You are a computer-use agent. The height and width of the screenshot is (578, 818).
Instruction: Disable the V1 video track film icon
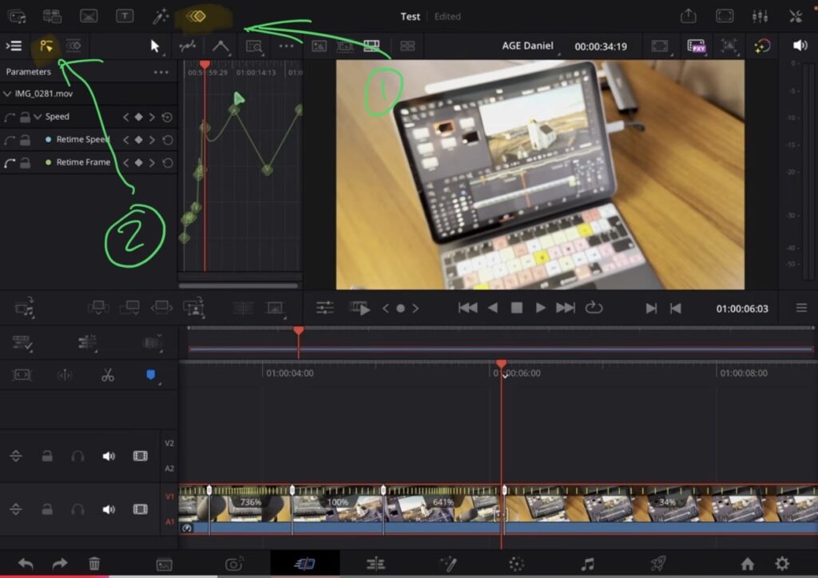click(141, 509)
